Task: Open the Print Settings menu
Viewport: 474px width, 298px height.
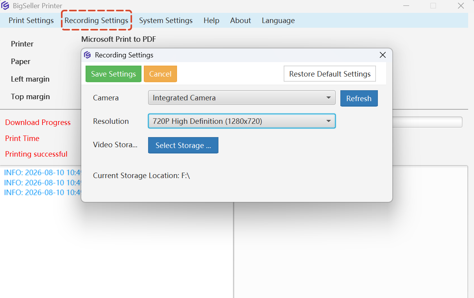Action: pyautogui.click(x=31, y=20)
